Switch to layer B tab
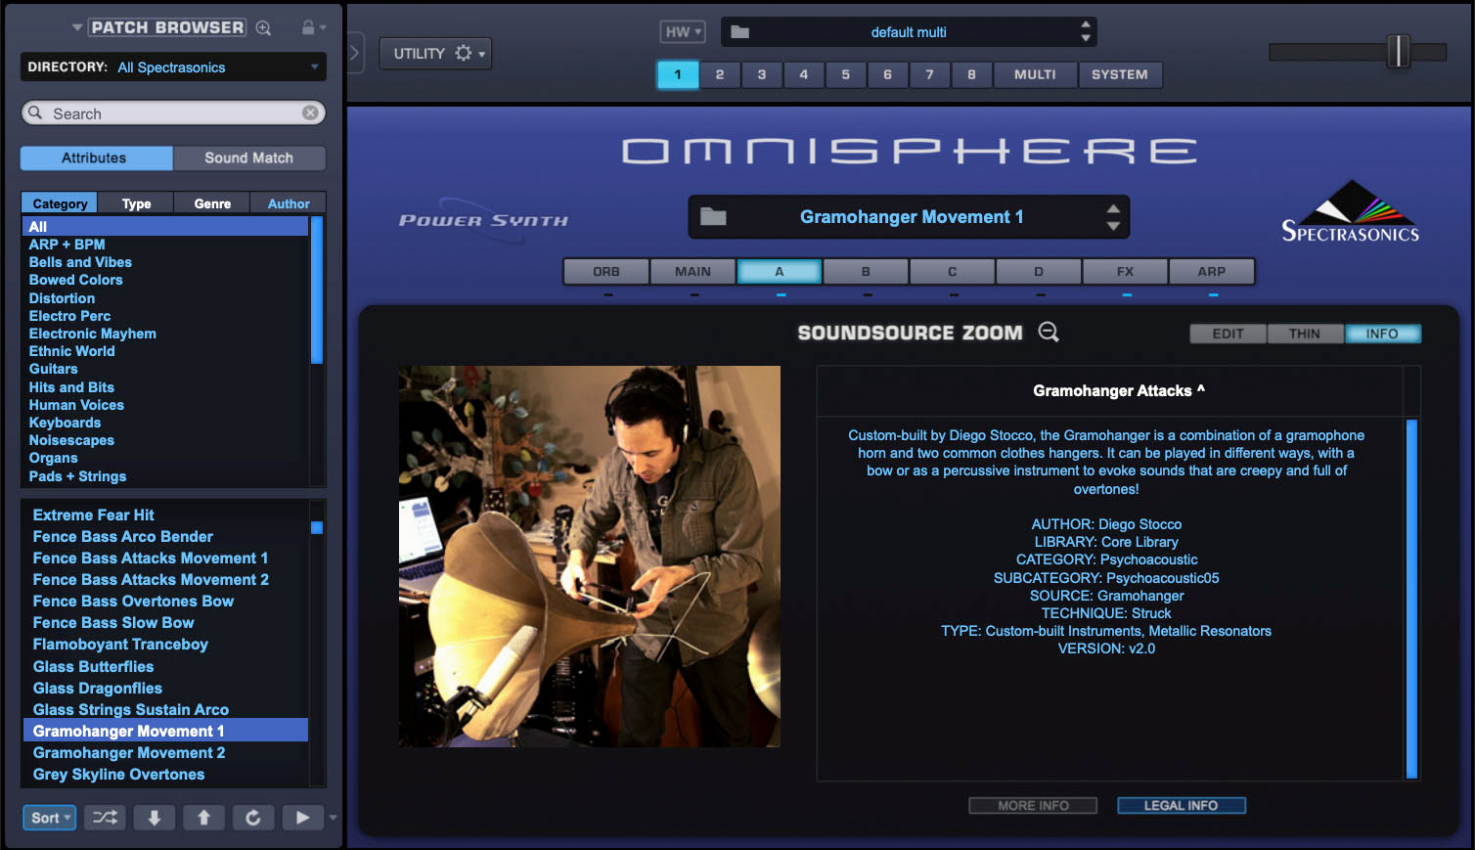 [866, 271]
